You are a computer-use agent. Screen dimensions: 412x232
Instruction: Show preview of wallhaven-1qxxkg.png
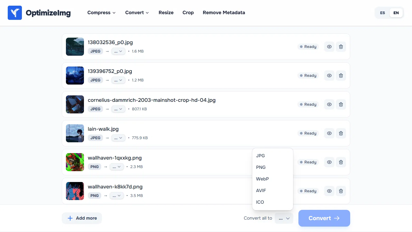coord(329,162)
